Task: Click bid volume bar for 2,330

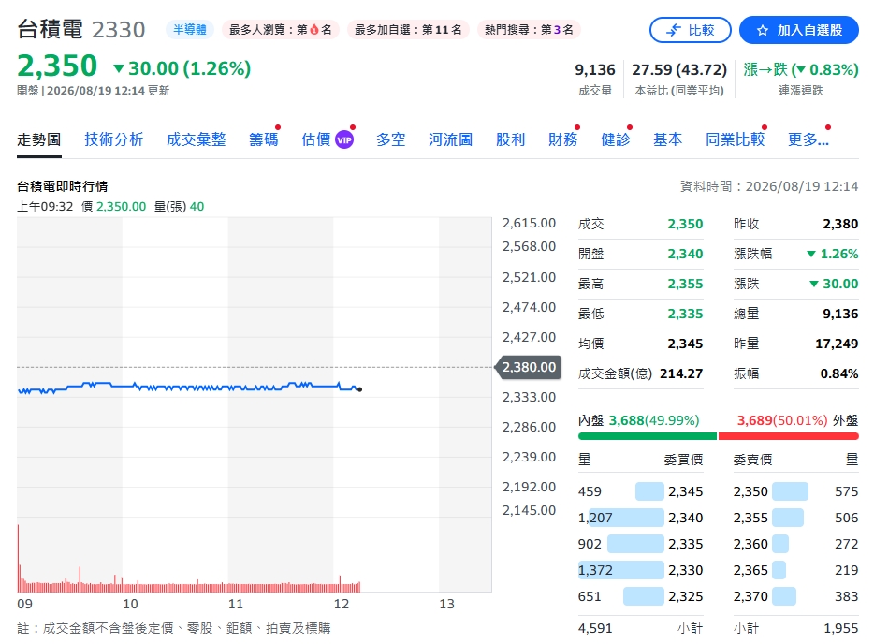Action: [621, 570]
